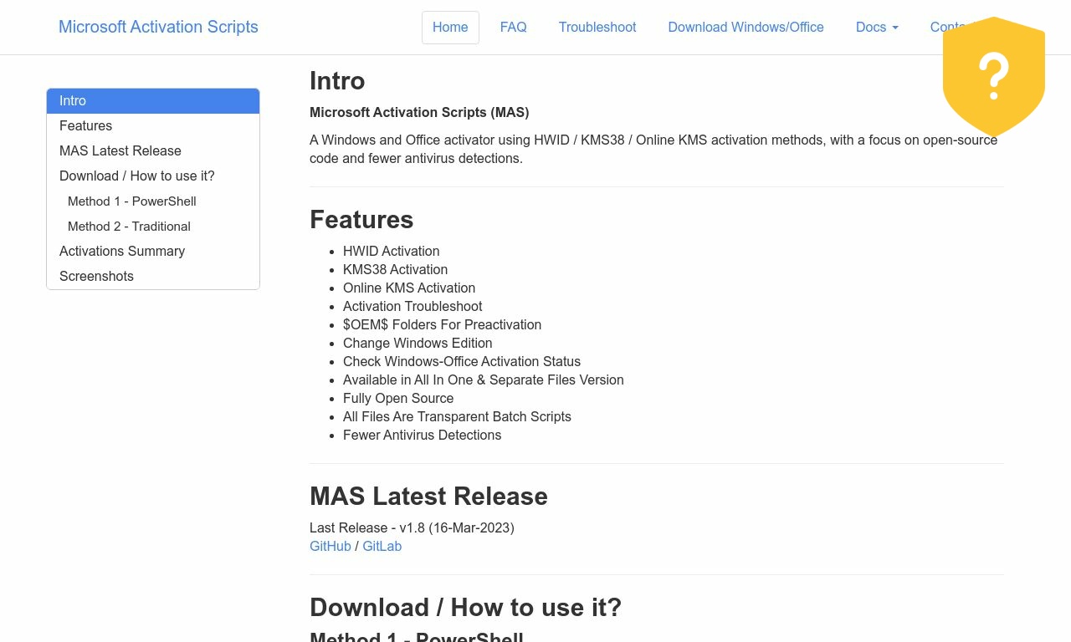
Task: View Screenshots via the sidebar
Action: [x=96, y=276]
